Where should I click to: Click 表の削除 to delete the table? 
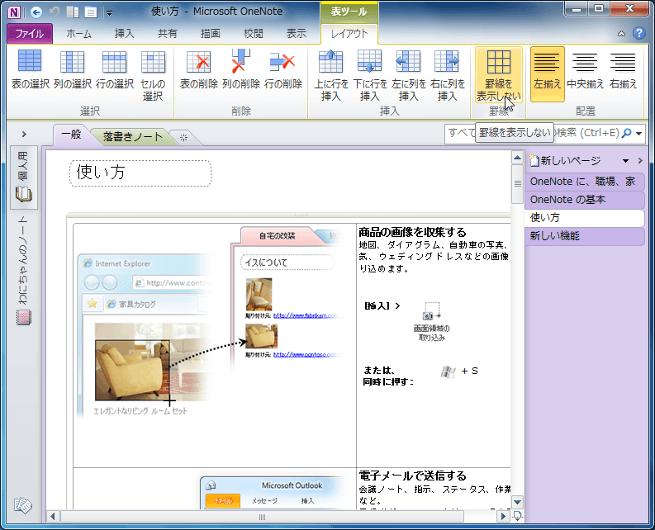199,69
